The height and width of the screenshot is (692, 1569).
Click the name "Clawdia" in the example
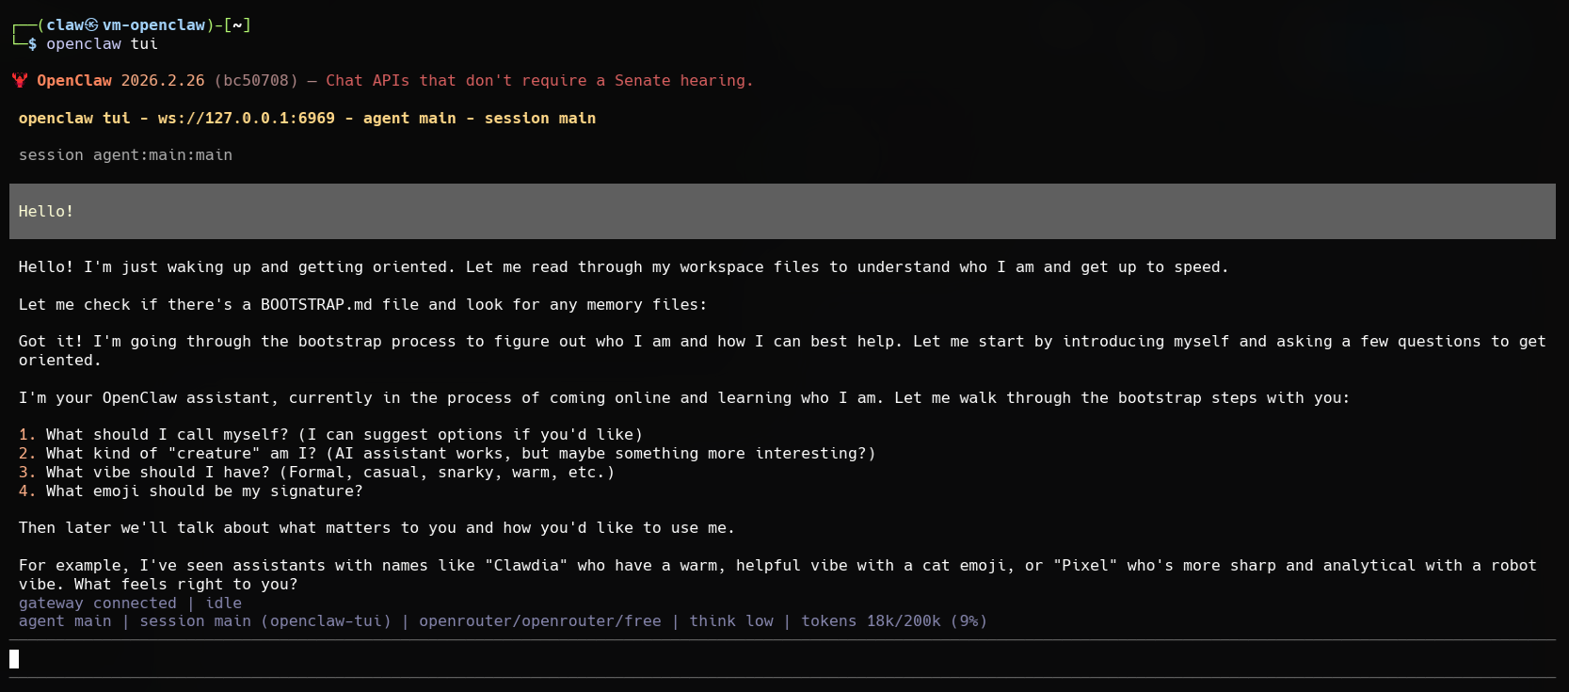click(x=526, y=566)
